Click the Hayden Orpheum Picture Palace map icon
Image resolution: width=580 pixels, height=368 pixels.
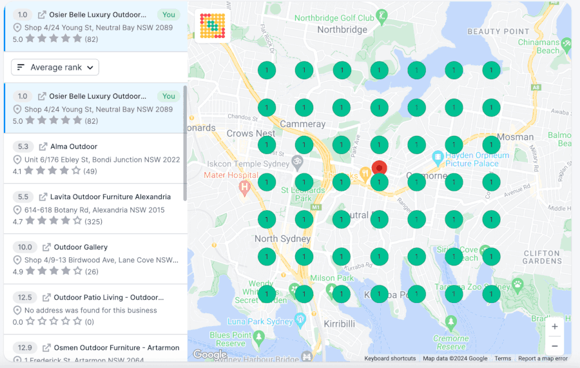click(438, 157)
